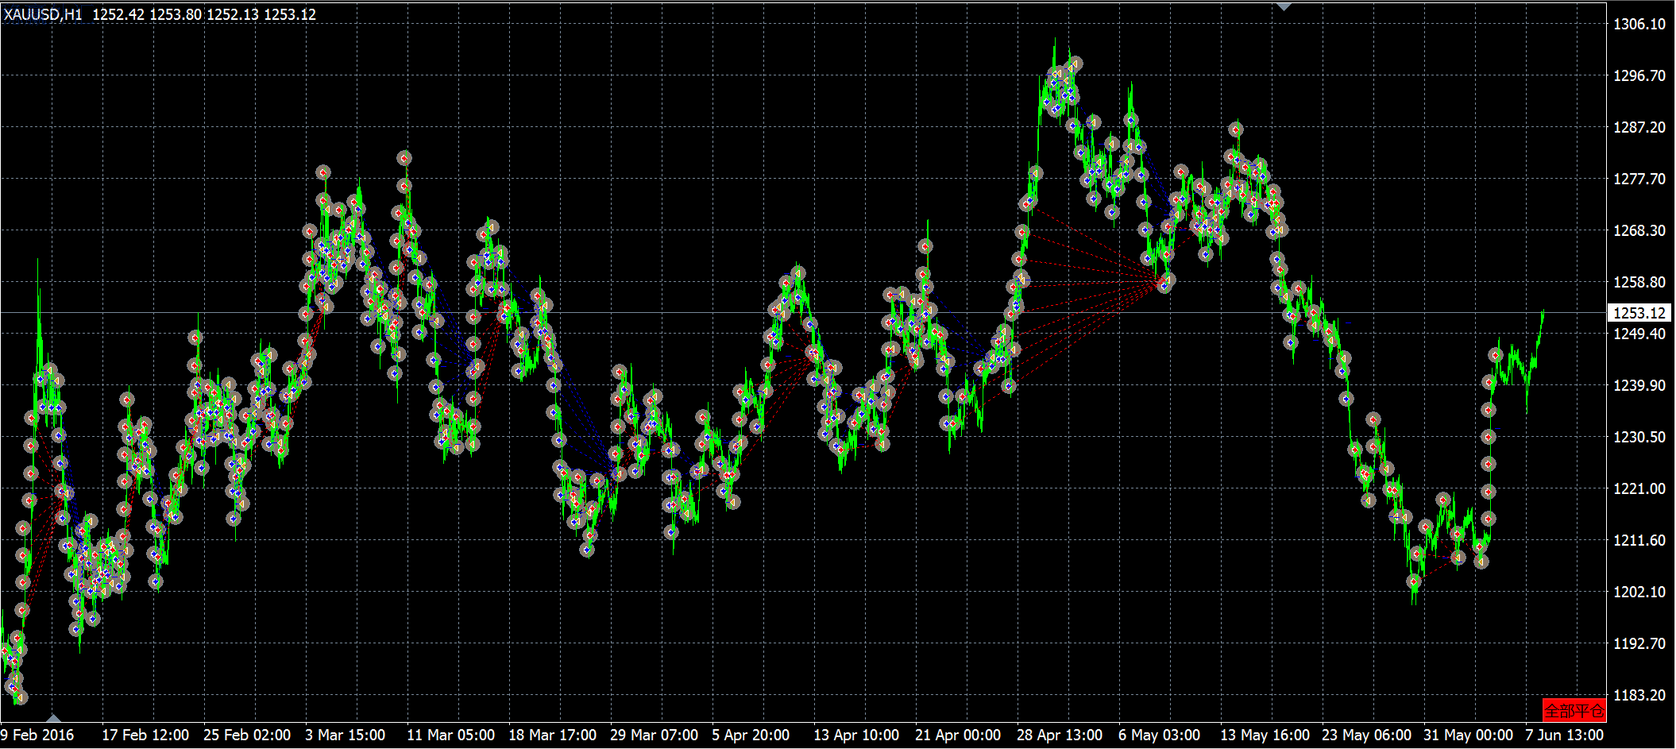The width and height of the screenshot is (1676, 749).
Task: Click the 11 Mar 05:00 time label
Action: tap(450, 735)
